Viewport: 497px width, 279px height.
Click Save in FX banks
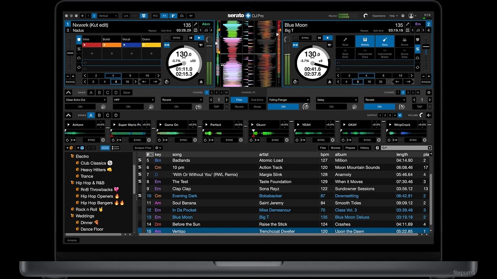127,93
